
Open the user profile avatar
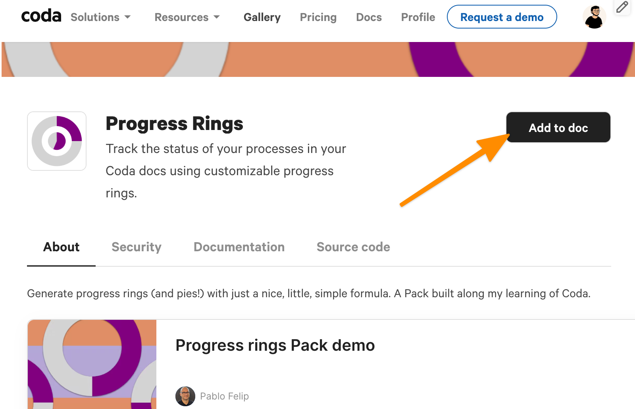tap(594, 17)
